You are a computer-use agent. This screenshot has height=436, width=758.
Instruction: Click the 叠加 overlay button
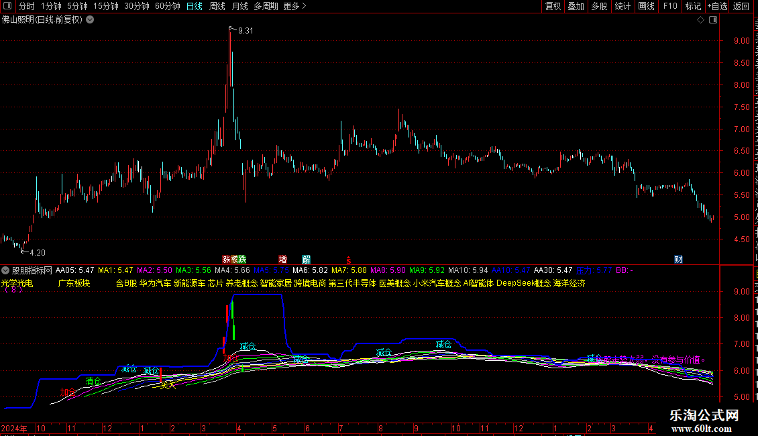pos(576,6)
